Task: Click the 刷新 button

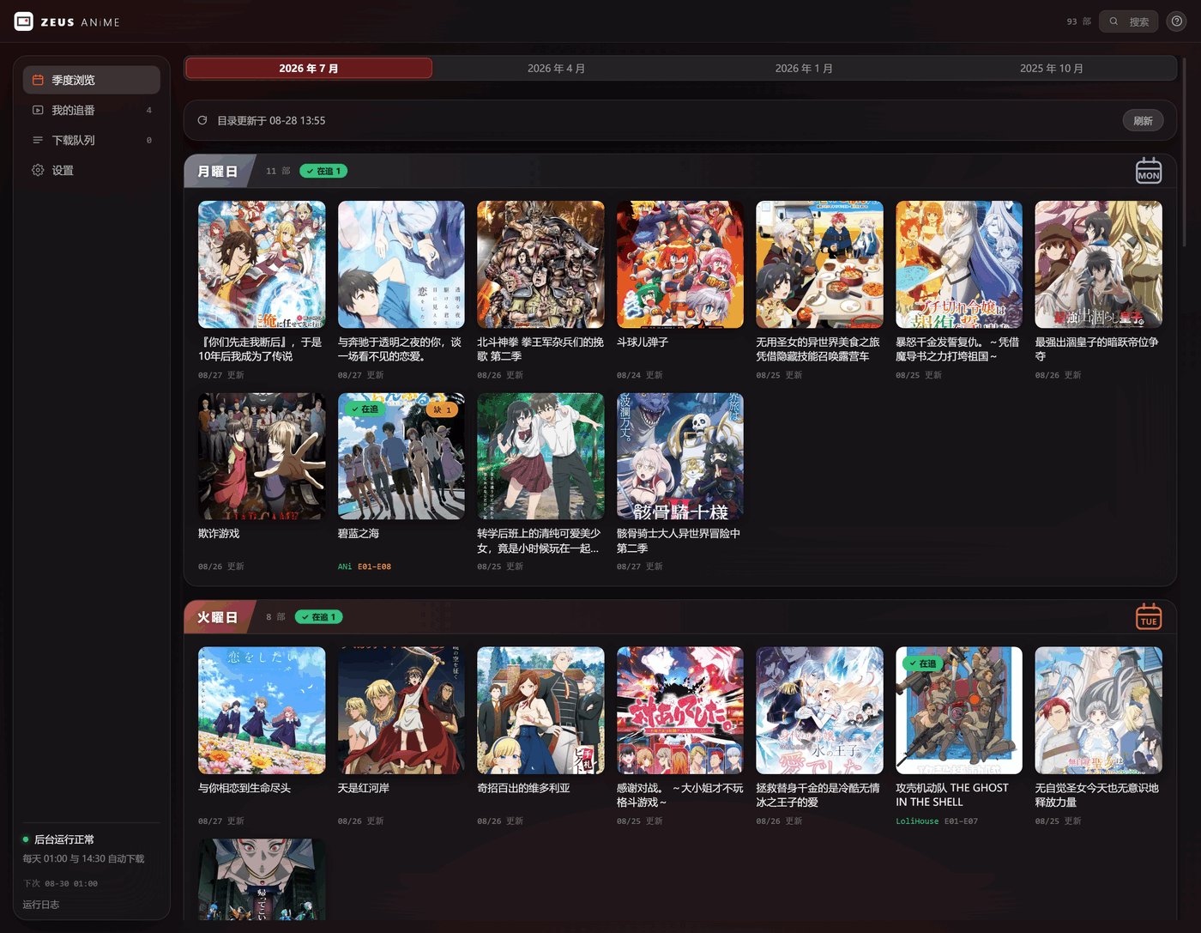Action: pos(1143,120)
